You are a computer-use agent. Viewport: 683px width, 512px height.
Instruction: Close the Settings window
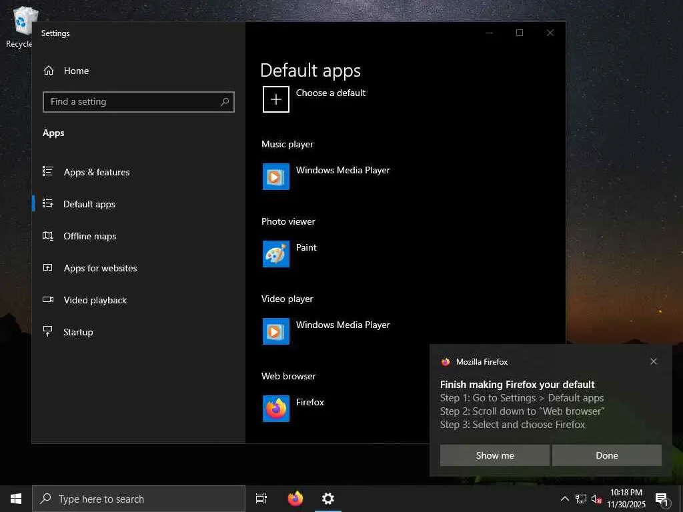click(x=550, y=33)
